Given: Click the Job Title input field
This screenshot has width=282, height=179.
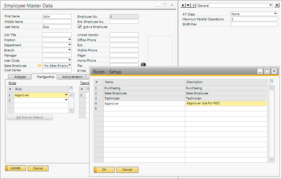Looking at the screenshot, I should [x=57, y=35].
